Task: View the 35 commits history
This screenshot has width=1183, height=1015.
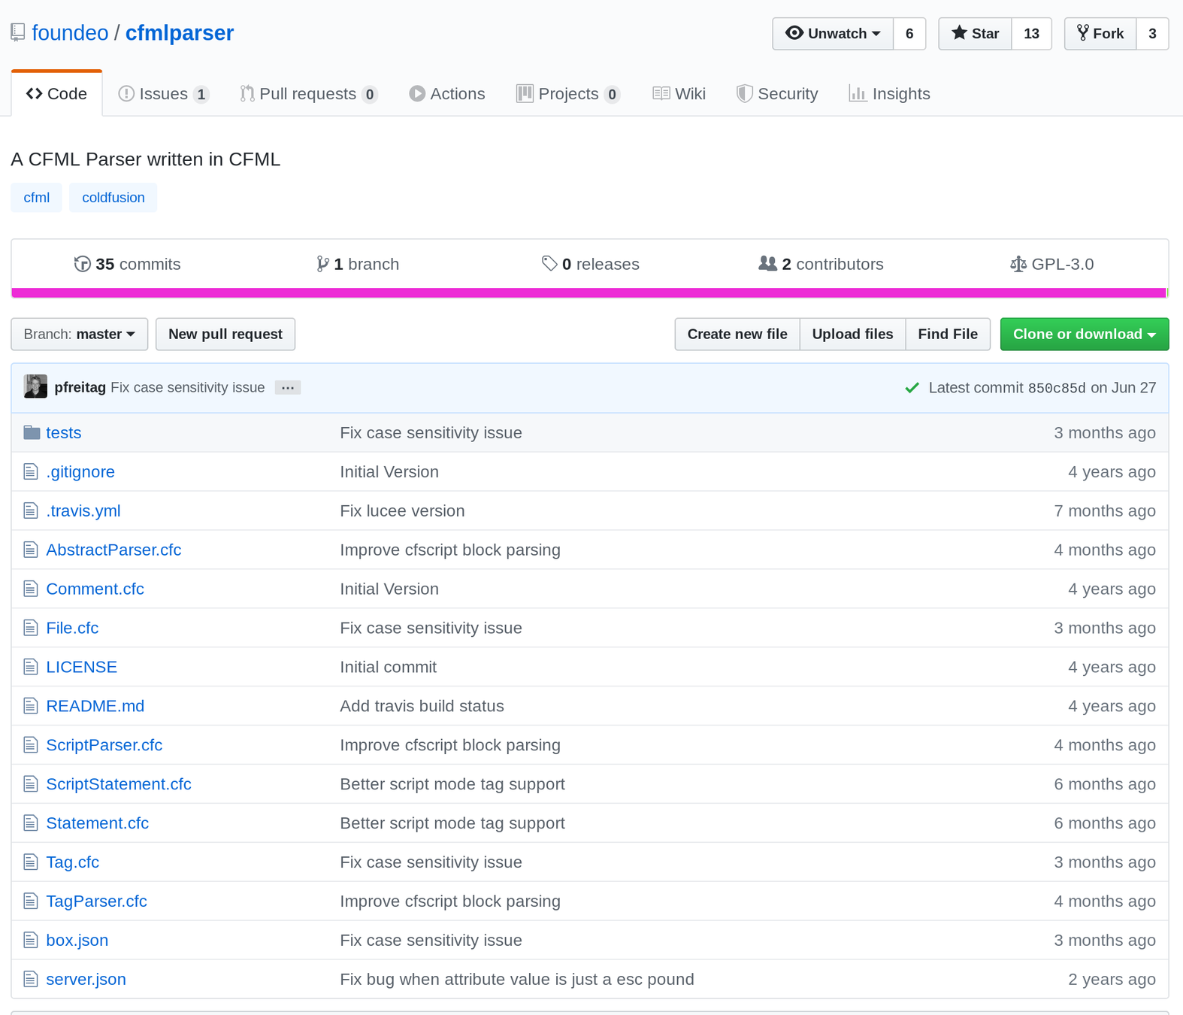Action: pyautogui.click(x=128, y=264)
